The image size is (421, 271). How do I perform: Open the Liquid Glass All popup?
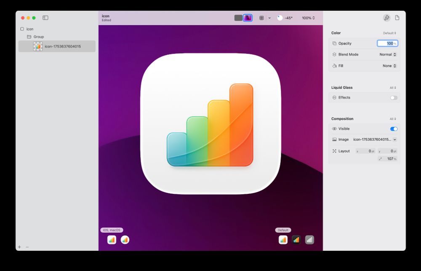[x=393, y=88]
